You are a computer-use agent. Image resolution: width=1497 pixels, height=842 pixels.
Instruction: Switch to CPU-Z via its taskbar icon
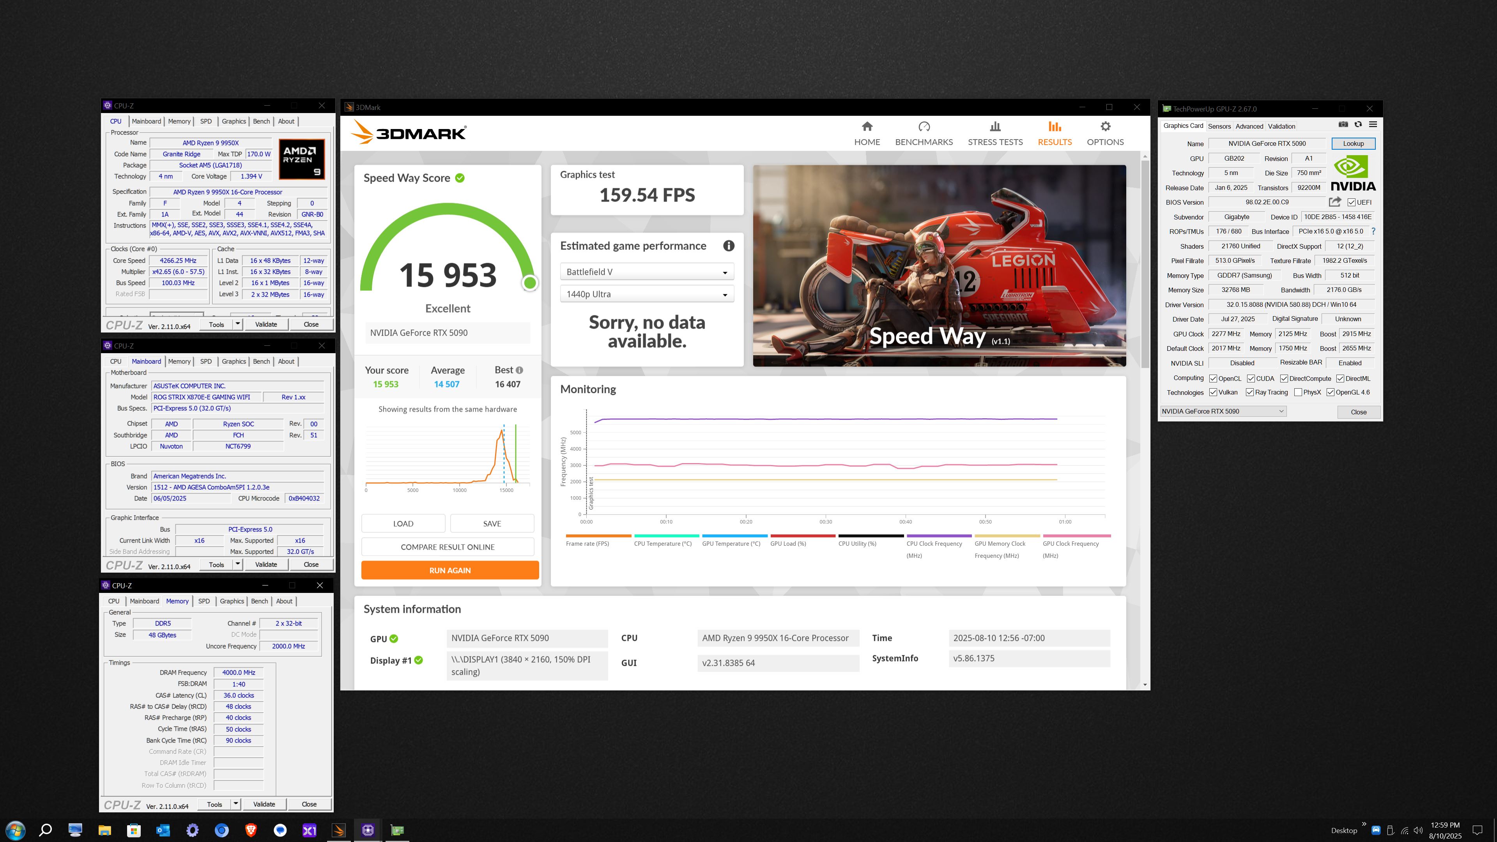(x=368, y=830)
